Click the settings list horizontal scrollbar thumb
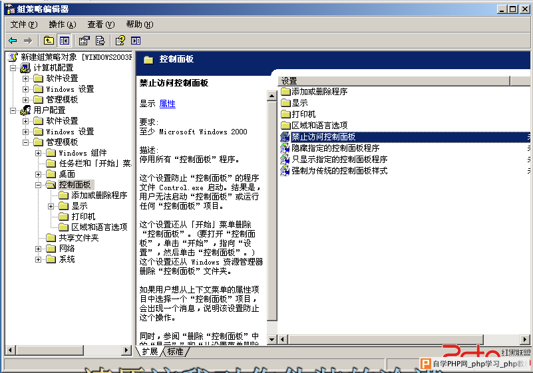 (x=385, y=339)
